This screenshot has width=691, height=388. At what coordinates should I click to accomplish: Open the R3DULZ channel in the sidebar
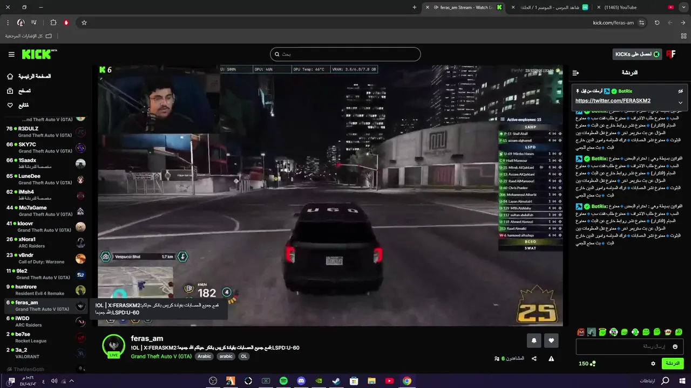(x=45, y=131)
